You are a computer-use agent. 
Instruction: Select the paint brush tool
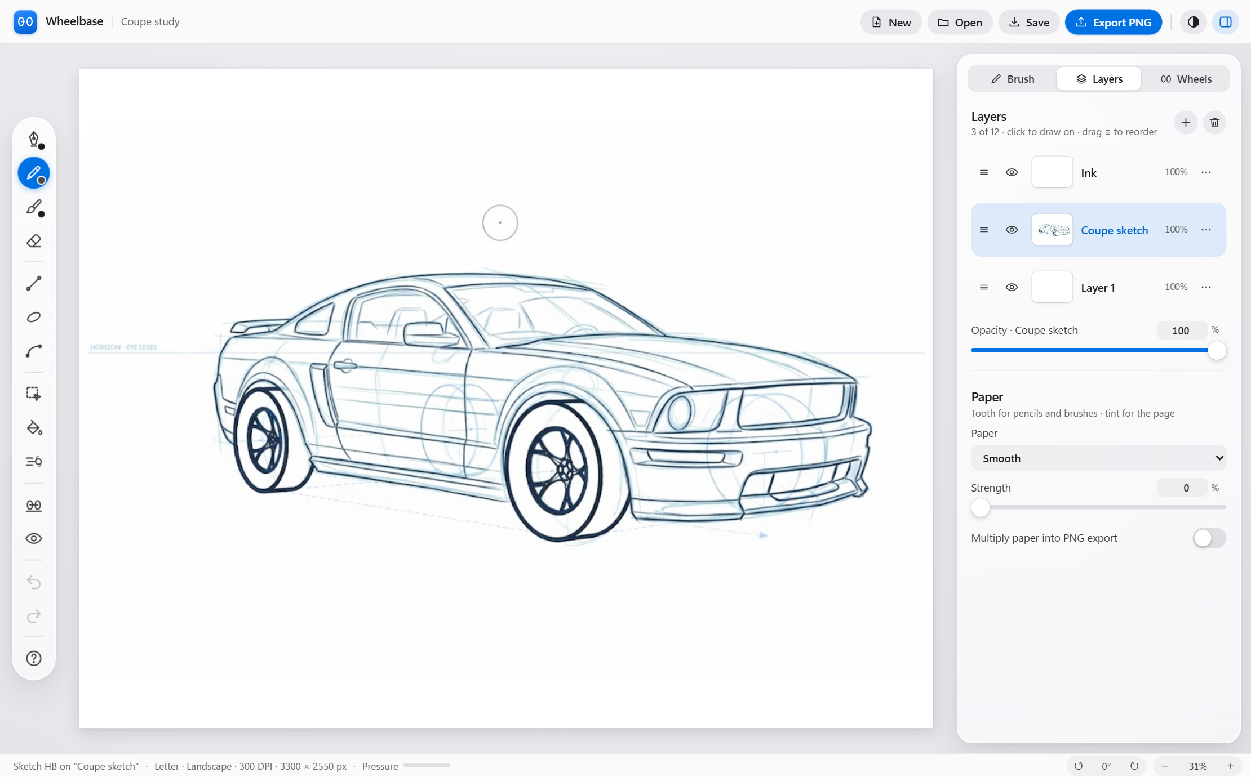[34, 207]
